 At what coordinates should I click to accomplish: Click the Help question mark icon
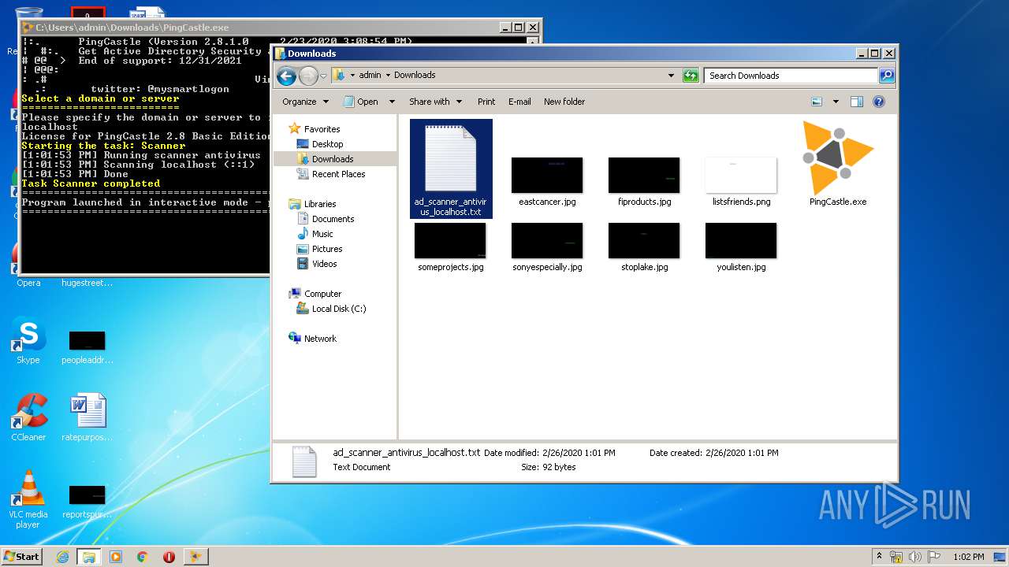(879, 102)
